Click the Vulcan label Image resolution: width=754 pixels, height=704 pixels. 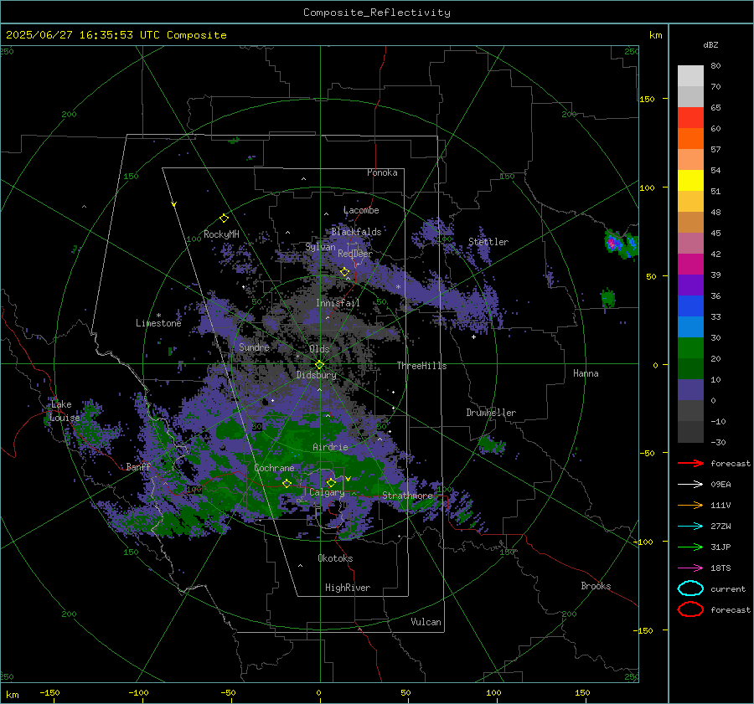pos(426,622)
